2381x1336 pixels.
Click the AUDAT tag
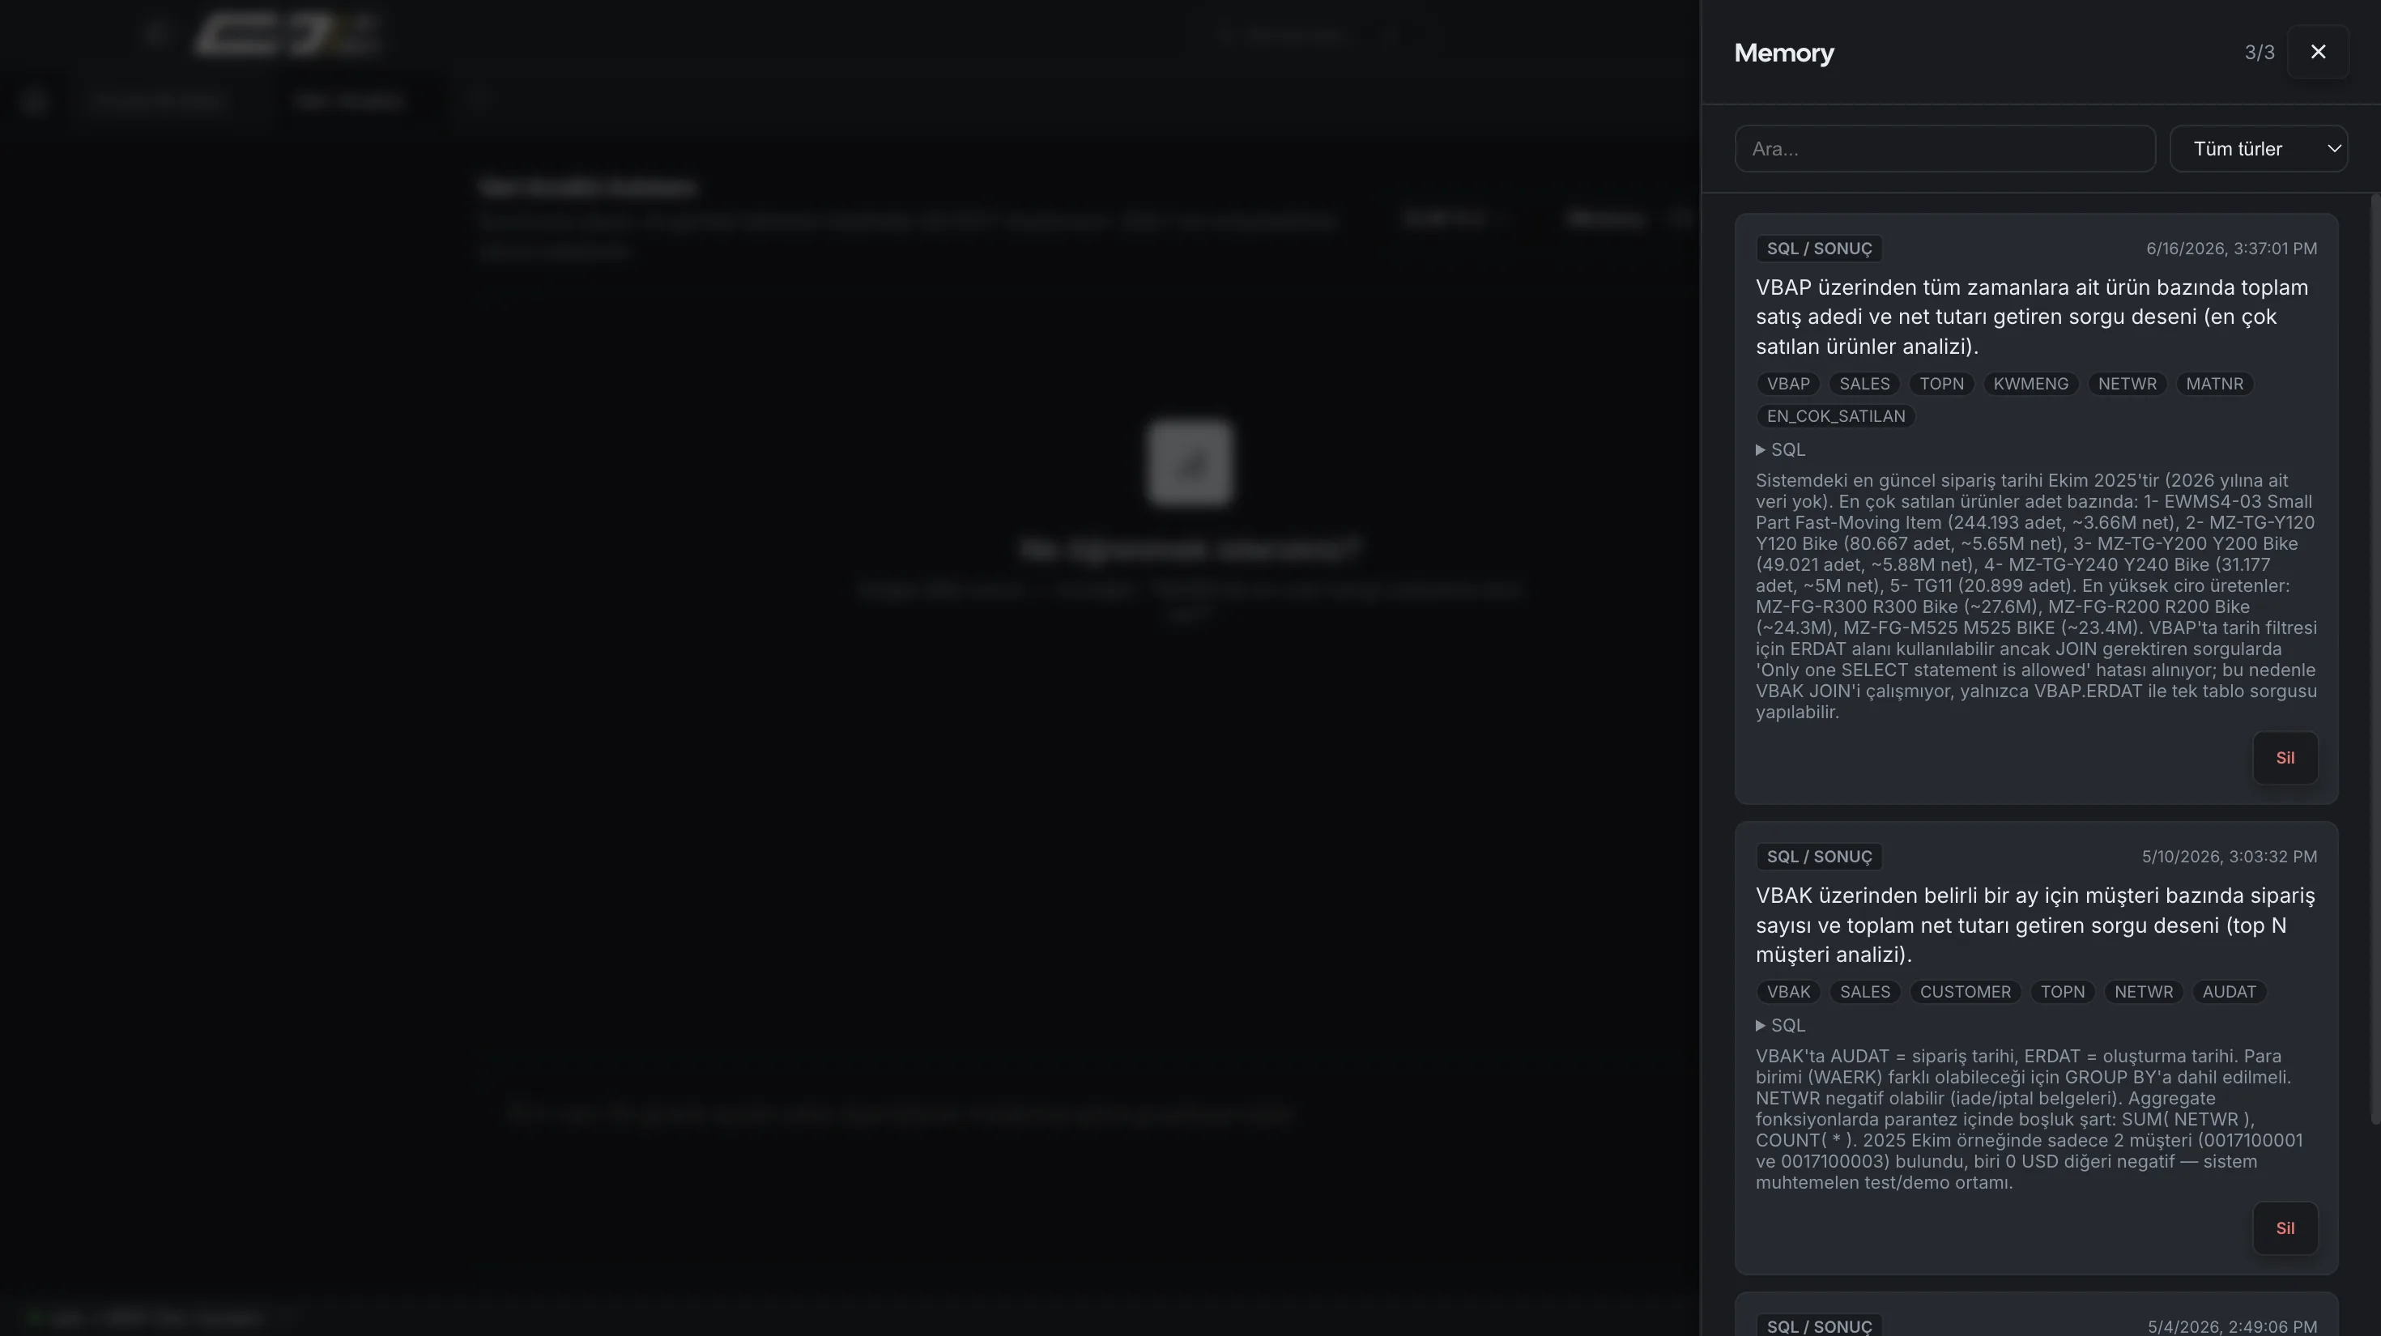tap(2229, 993)
